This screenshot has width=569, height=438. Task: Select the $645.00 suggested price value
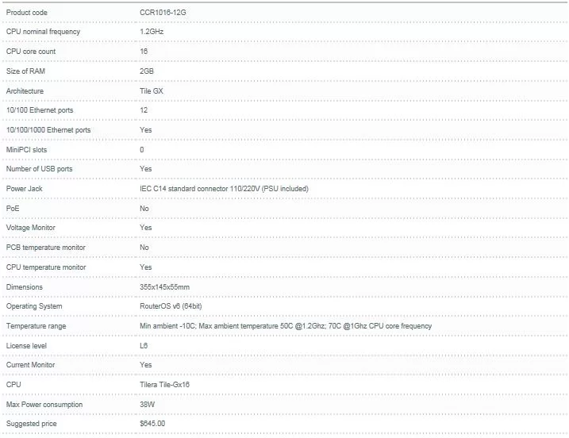[152, 424]
